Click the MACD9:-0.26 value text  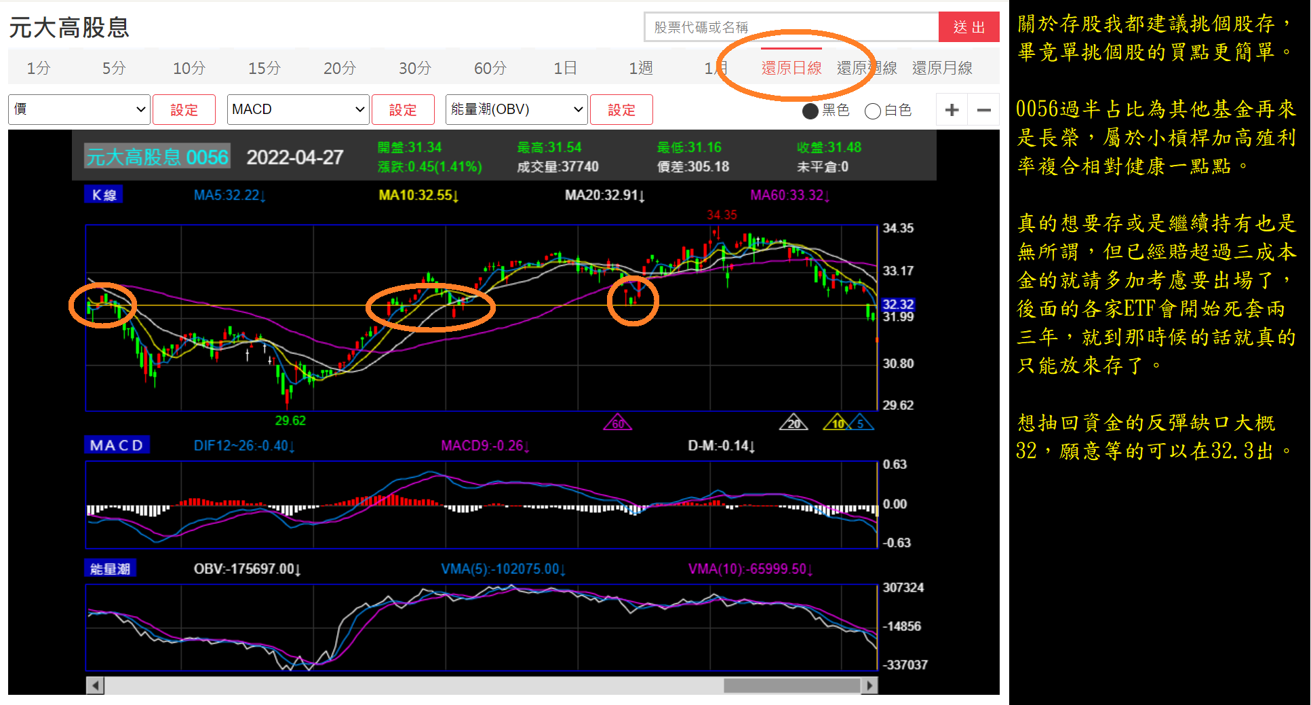(x=485, y=446)
